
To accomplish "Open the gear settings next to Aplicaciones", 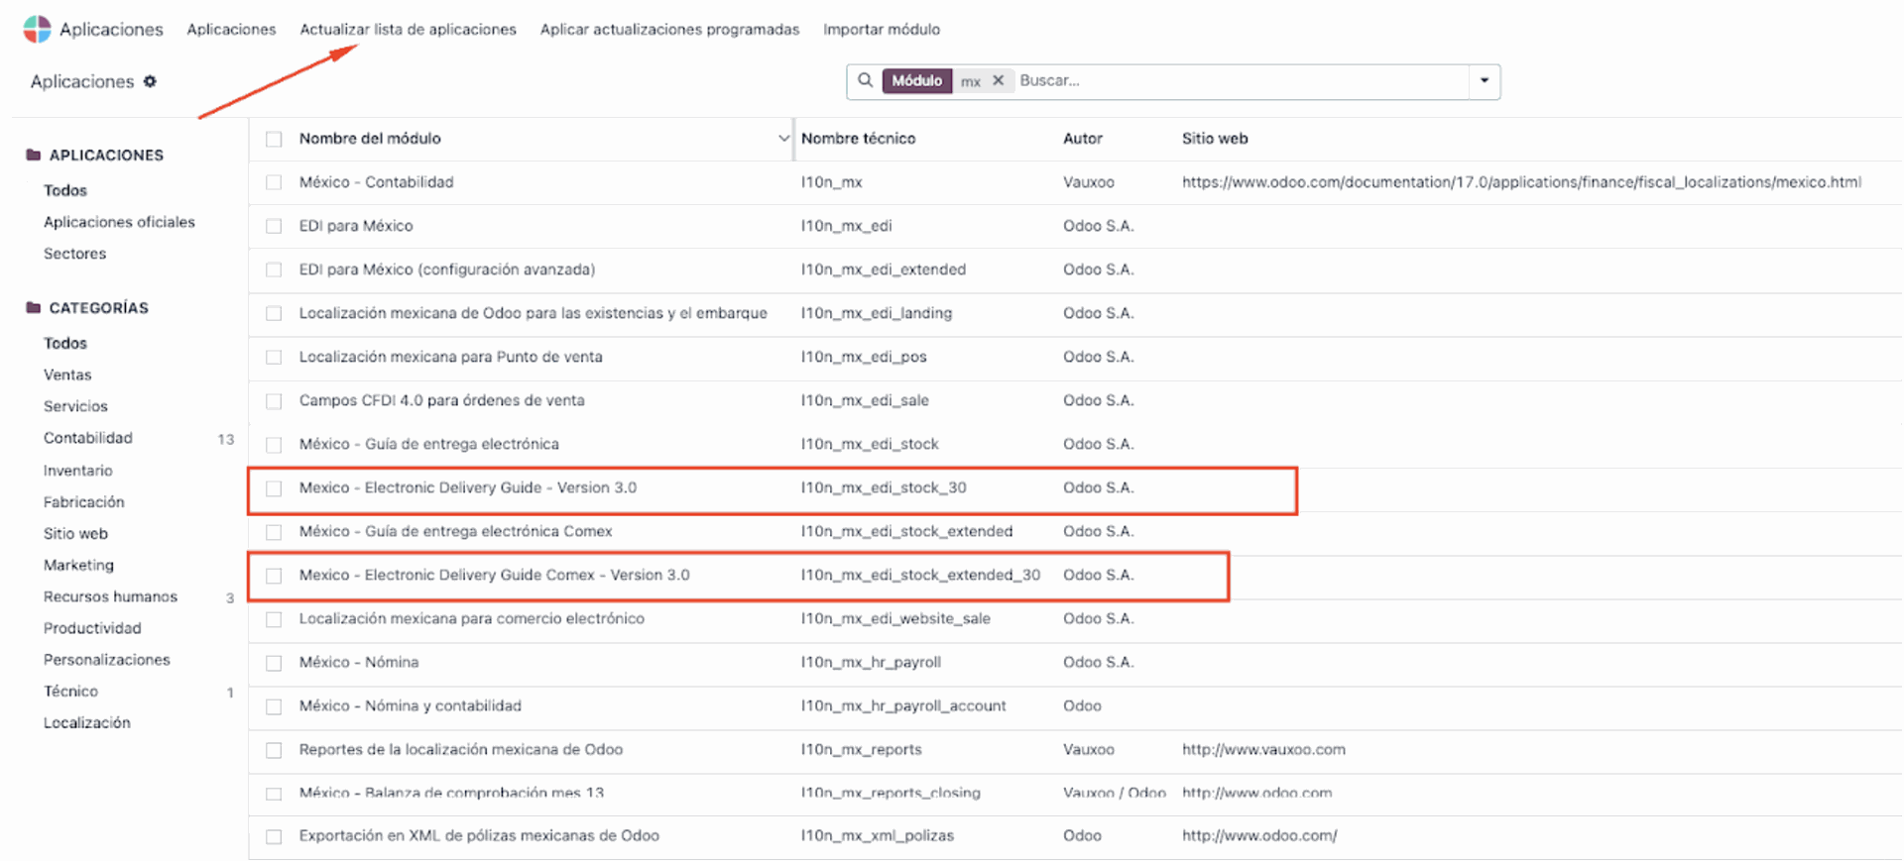I will 150,81.
